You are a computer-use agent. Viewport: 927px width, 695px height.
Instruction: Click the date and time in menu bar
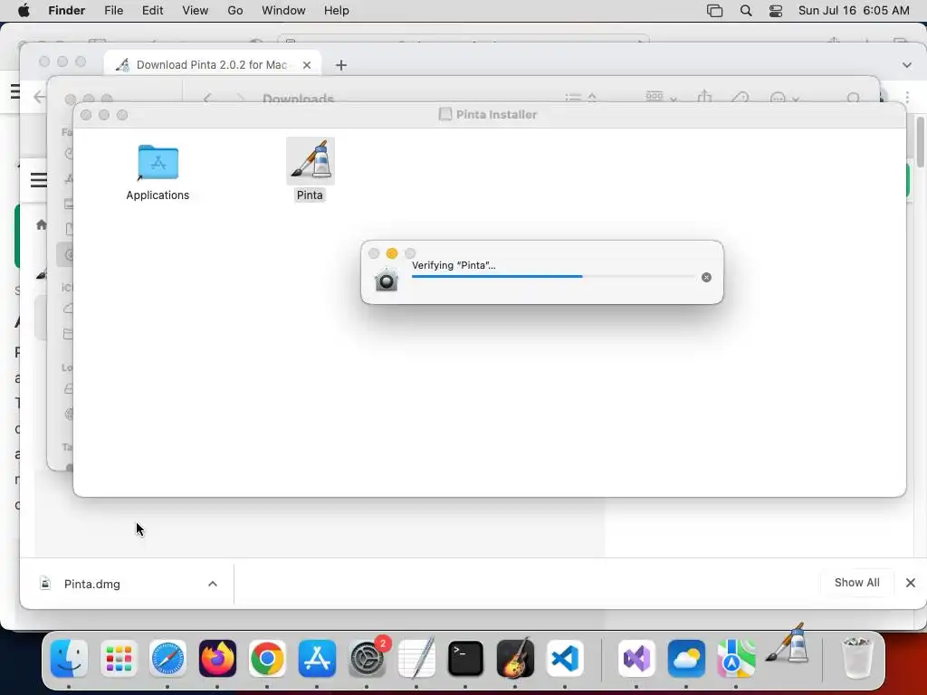click(854, 11)
